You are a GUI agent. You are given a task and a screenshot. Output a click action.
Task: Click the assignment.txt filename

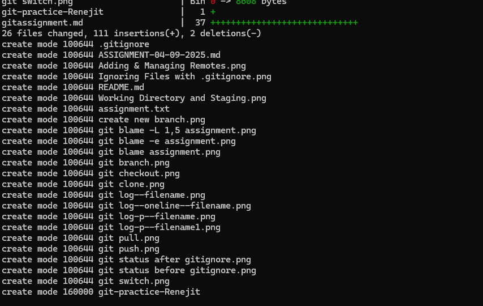click(x=133, y=109)
